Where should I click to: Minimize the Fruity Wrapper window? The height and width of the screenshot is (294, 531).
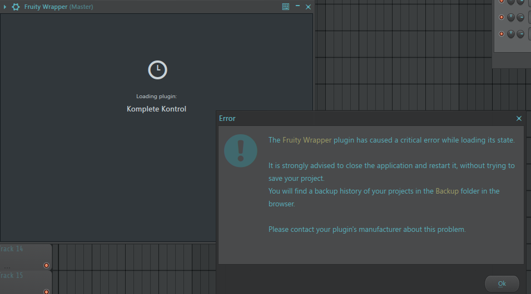(x=297, y=6)
